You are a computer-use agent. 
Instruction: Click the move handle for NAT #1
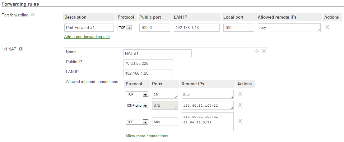coord(257,51)
